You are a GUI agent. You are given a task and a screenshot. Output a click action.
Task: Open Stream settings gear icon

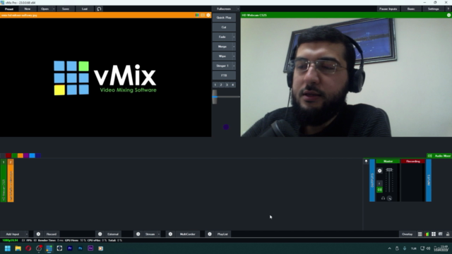coord(138,234)
